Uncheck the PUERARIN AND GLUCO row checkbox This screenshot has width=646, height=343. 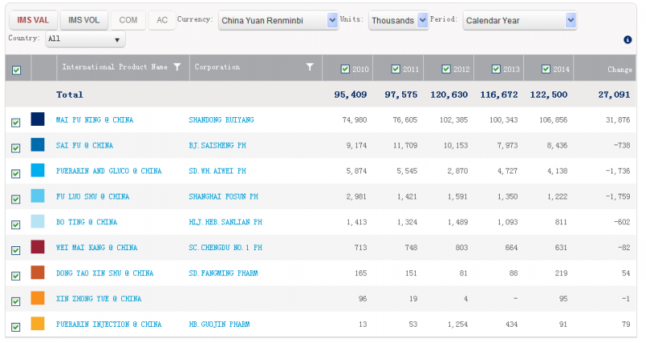pos(15,174)
